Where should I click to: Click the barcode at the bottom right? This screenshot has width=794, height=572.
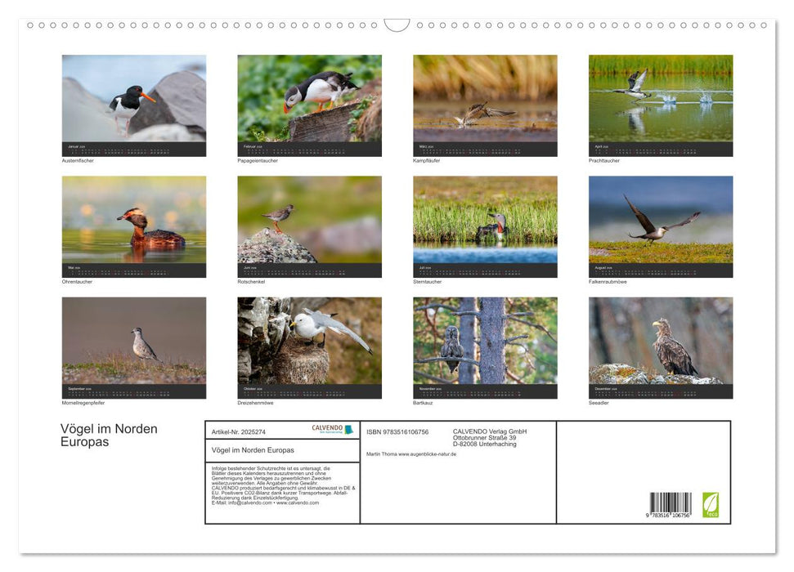coord(670,503)
